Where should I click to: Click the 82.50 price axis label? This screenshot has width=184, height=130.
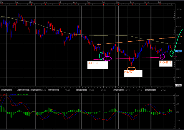click(178, 78)
